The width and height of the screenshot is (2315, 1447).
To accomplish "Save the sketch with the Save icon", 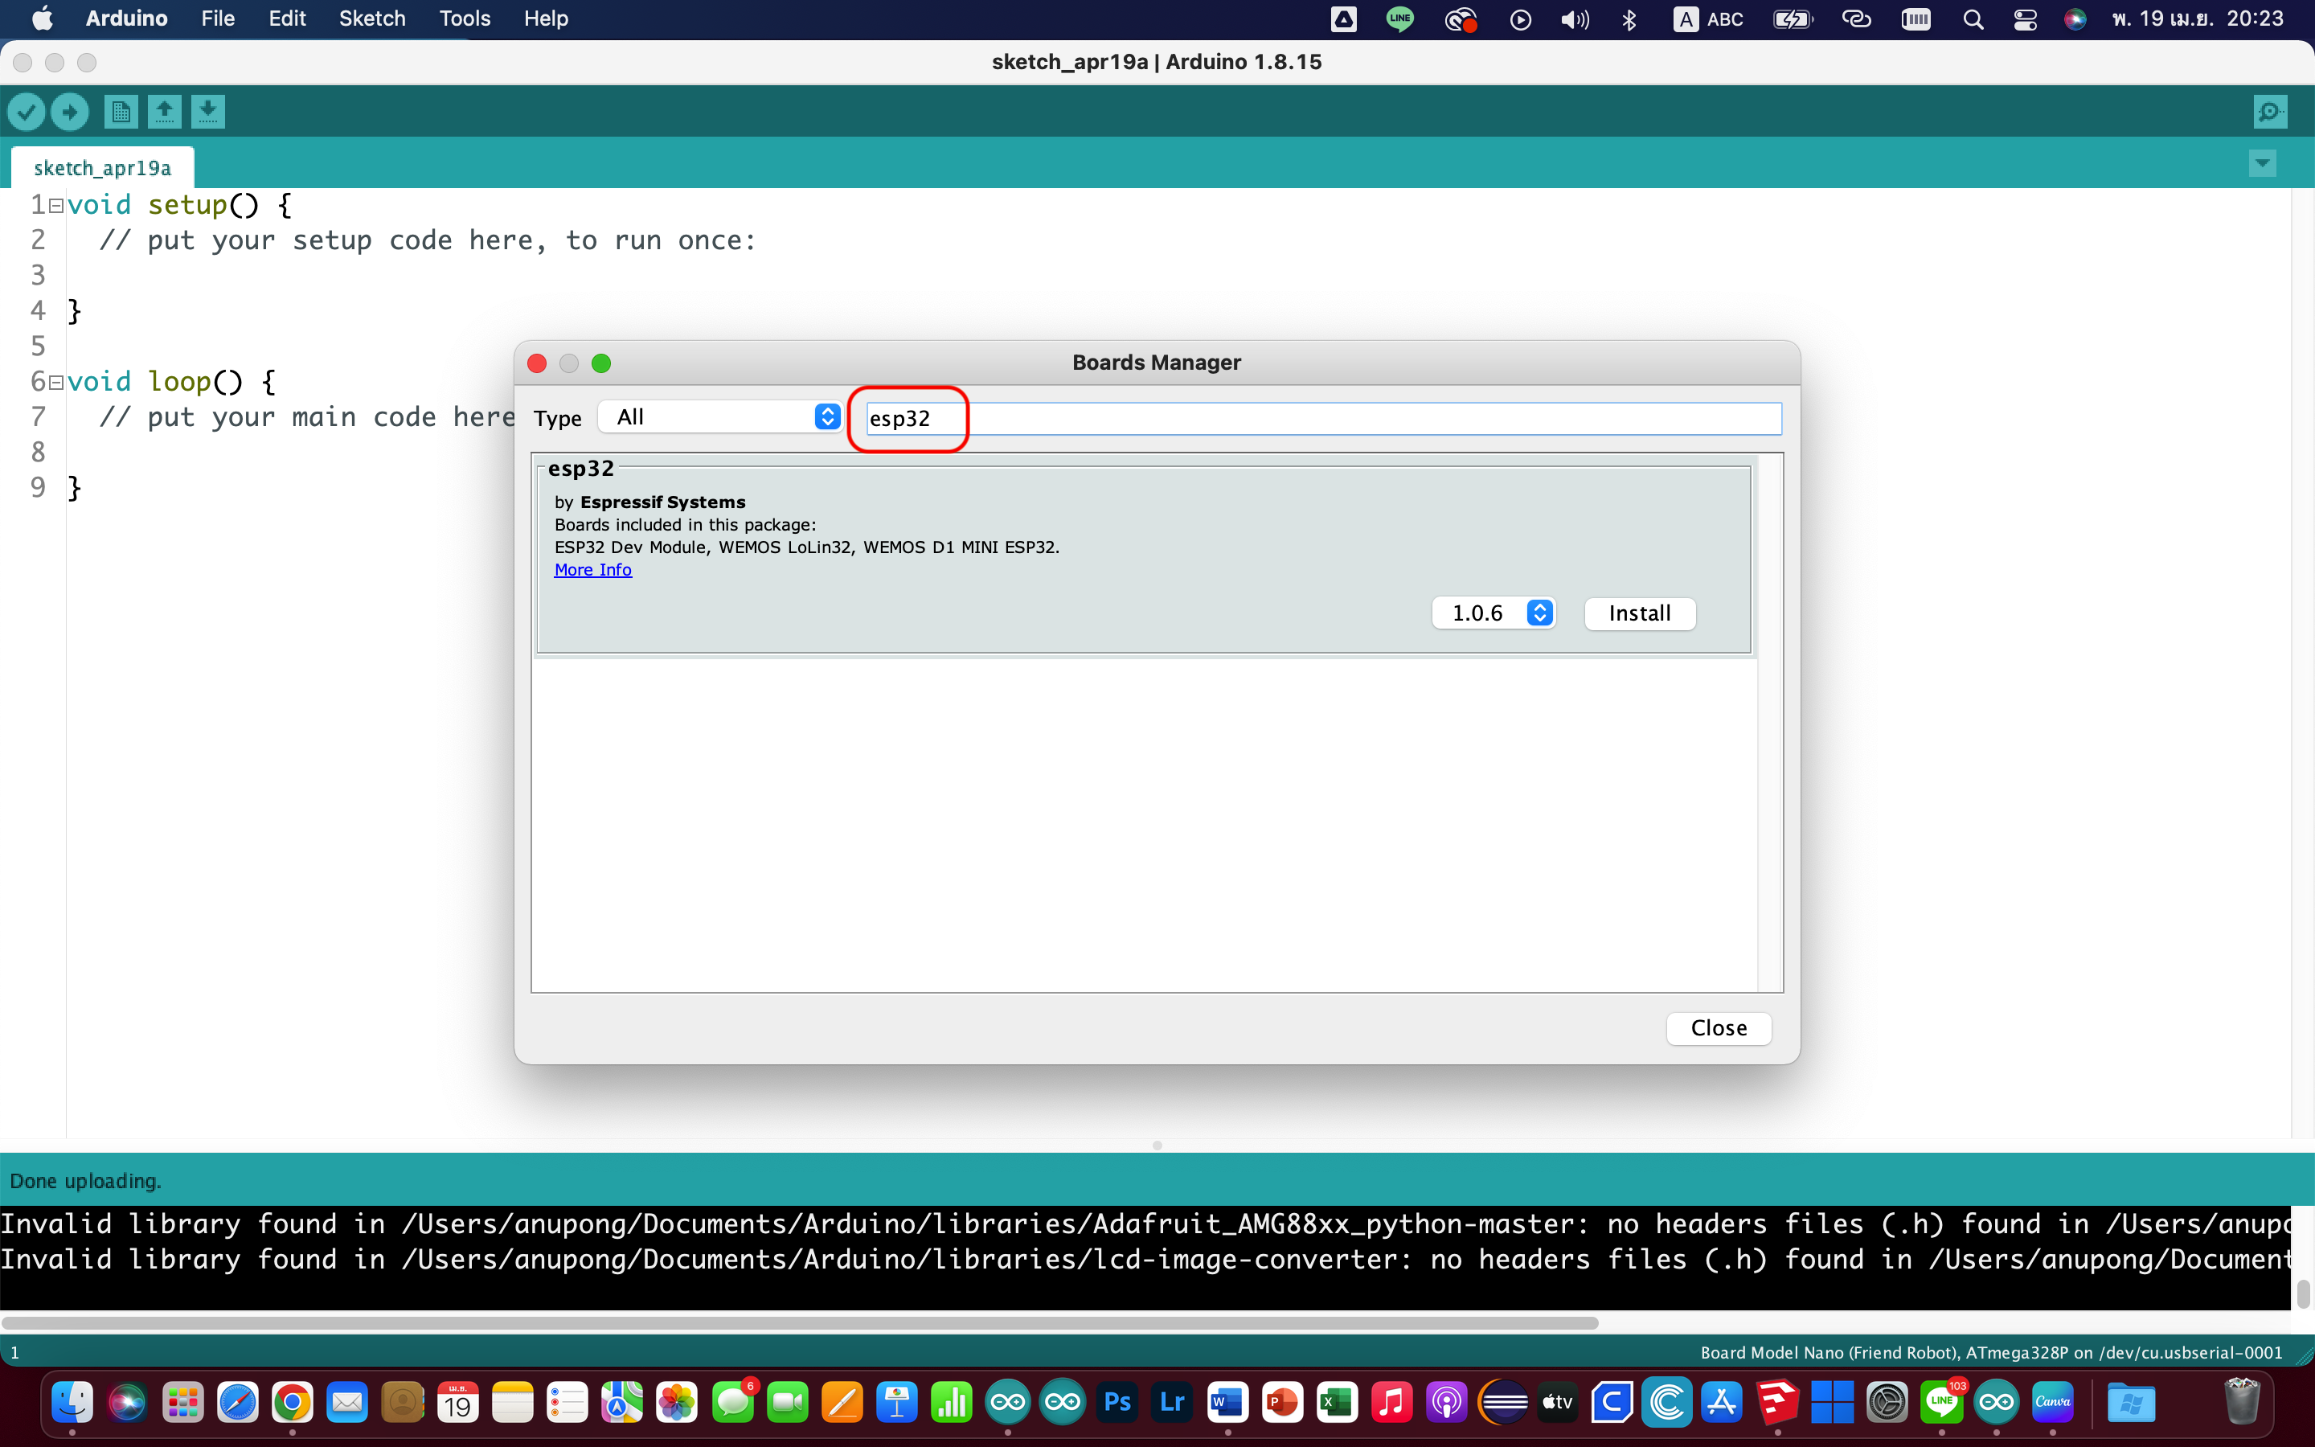I will pyautogui.click(x=207, y=112).
